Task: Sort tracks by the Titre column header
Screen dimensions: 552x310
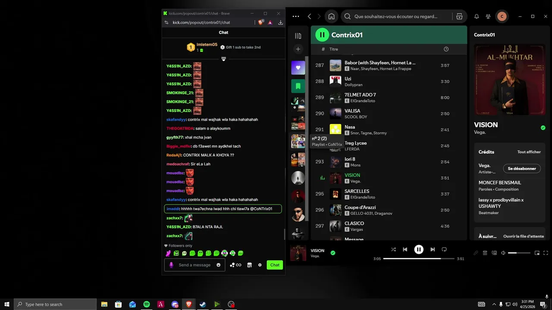Action: pos(334,49)
